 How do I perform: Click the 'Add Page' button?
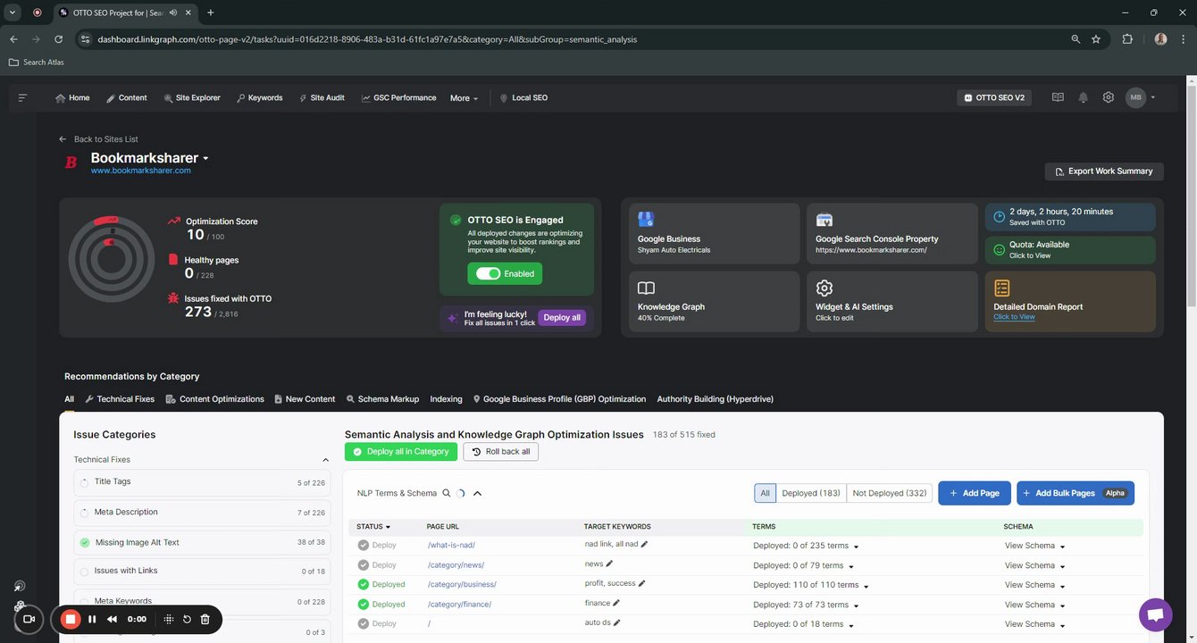pyautogui.click(x=975, y=493)
